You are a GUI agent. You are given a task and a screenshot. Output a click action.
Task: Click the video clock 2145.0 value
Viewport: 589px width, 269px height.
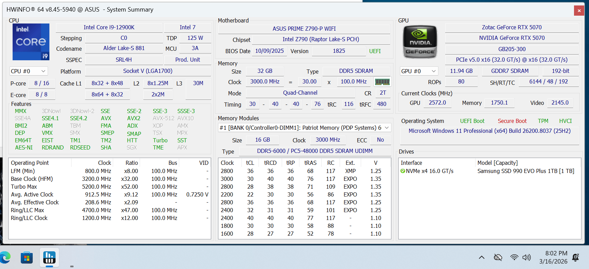coord(560,102)
